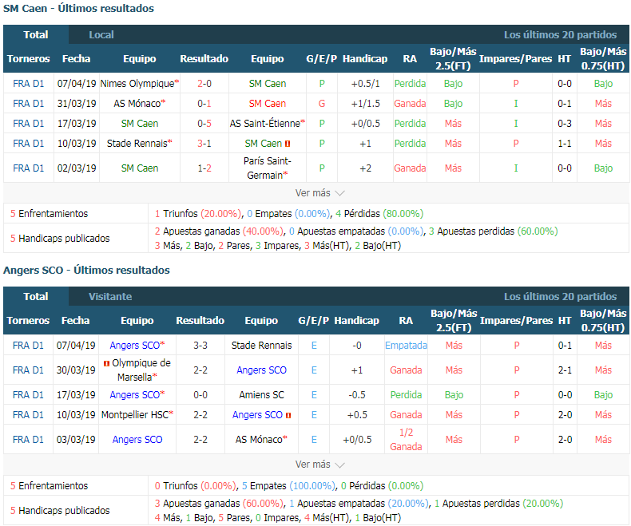Image resolution: width=631 pixels, height=526 pixels.
Task: Click the 2-0 result against Nimes Olympique
Action: (204, 84)
